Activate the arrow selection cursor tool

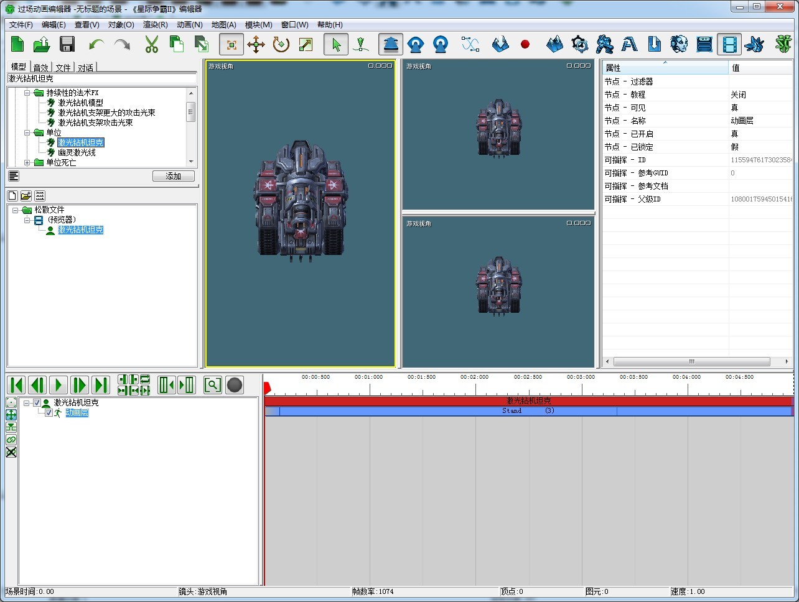(x=336, y=44)
